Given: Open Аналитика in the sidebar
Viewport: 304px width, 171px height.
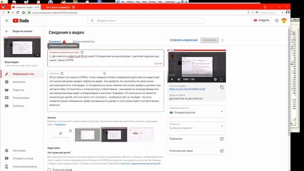Looking at the screenshot, I should (x=19, y=82).
